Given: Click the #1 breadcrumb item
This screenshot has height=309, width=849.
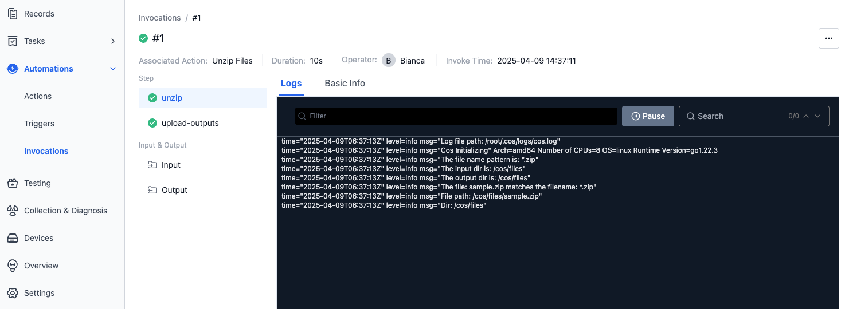Looking at the screenshot, I should coord(197,18).
